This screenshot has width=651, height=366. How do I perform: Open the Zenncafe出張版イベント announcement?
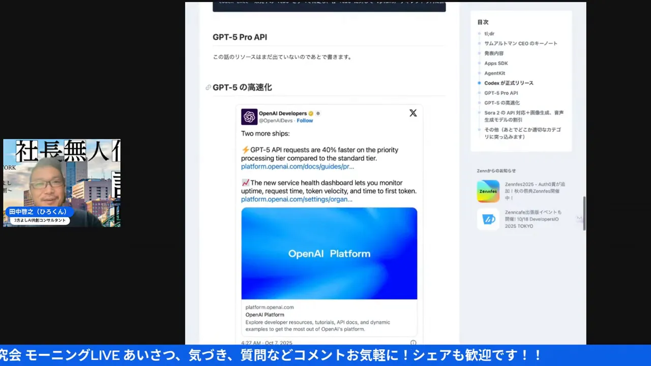(534, 219)
